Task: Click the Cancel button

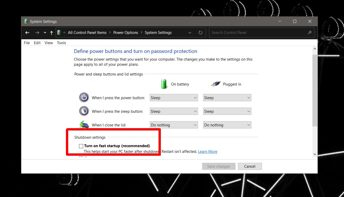Action: 250,166
